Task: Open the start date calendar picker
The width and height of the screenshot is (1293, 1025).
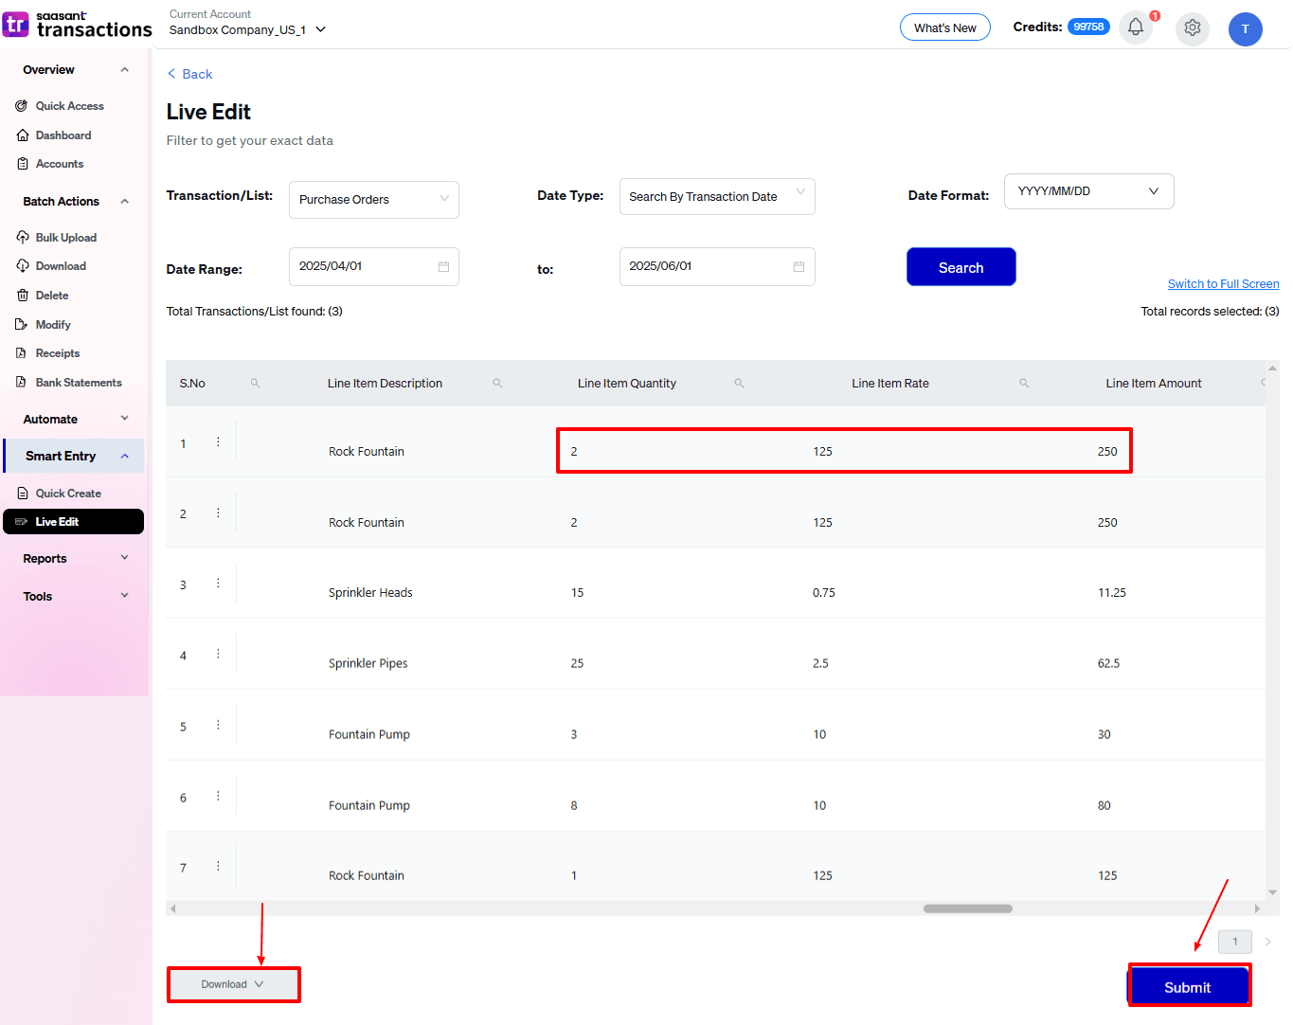Action: coord(442,266)
